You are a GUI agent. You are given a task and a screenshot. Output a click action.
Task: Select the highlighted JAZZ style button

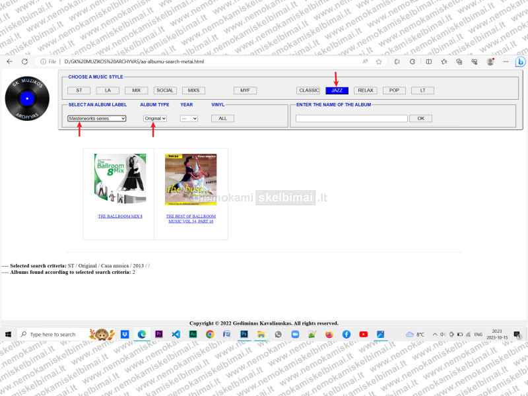click(x=337, y=90)
